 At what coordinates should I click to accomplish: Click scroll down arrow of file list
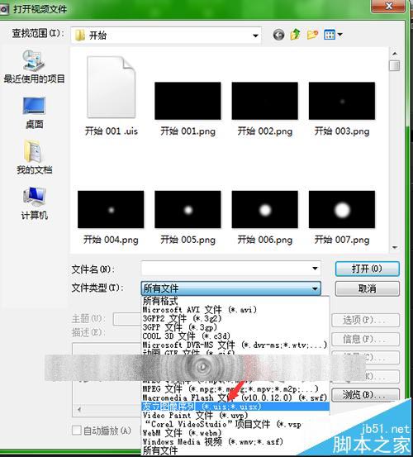[x=395, y=247]
